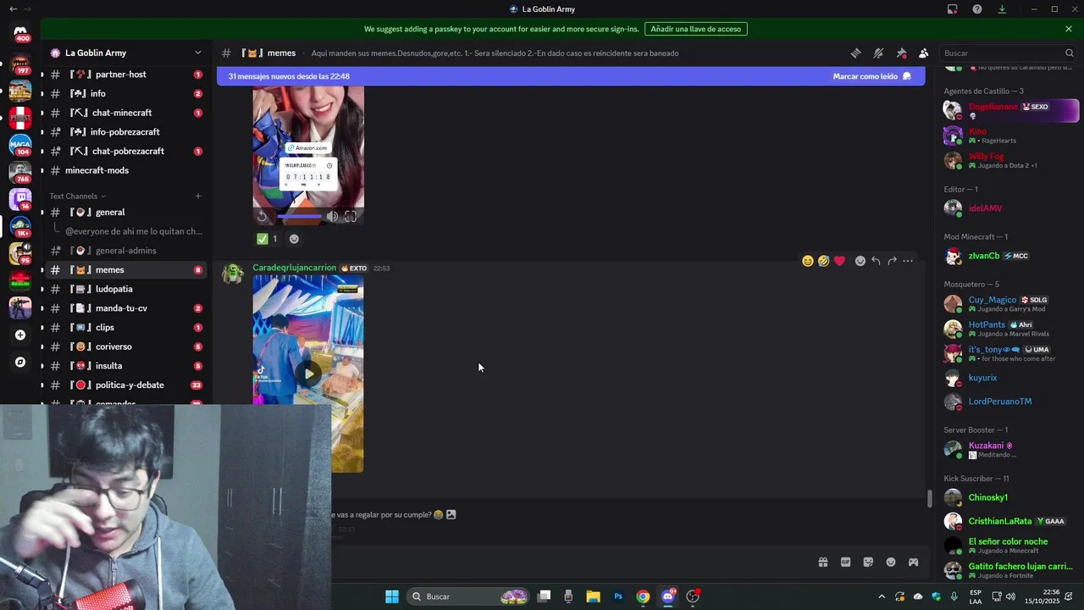
Task: Toggle channel notification mute bell
Action: (x=878, y=53)
